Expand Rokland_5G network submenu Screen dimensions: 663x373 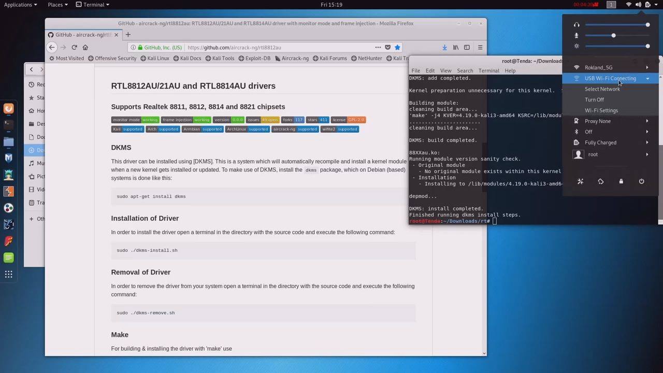coord(610,67)
